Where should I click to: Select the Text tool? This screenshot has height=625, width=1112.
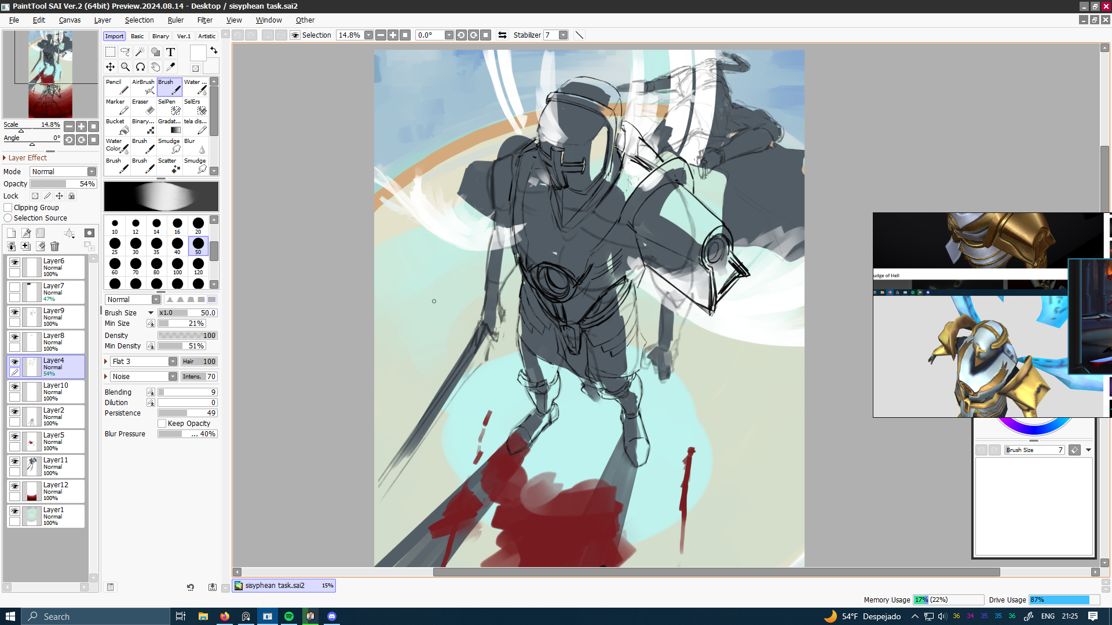tap(170, 52)
